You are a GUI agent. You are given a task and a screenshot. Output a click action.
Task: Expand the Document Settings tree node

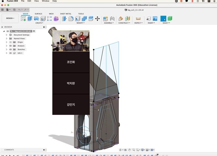click(x=7, y=35)
